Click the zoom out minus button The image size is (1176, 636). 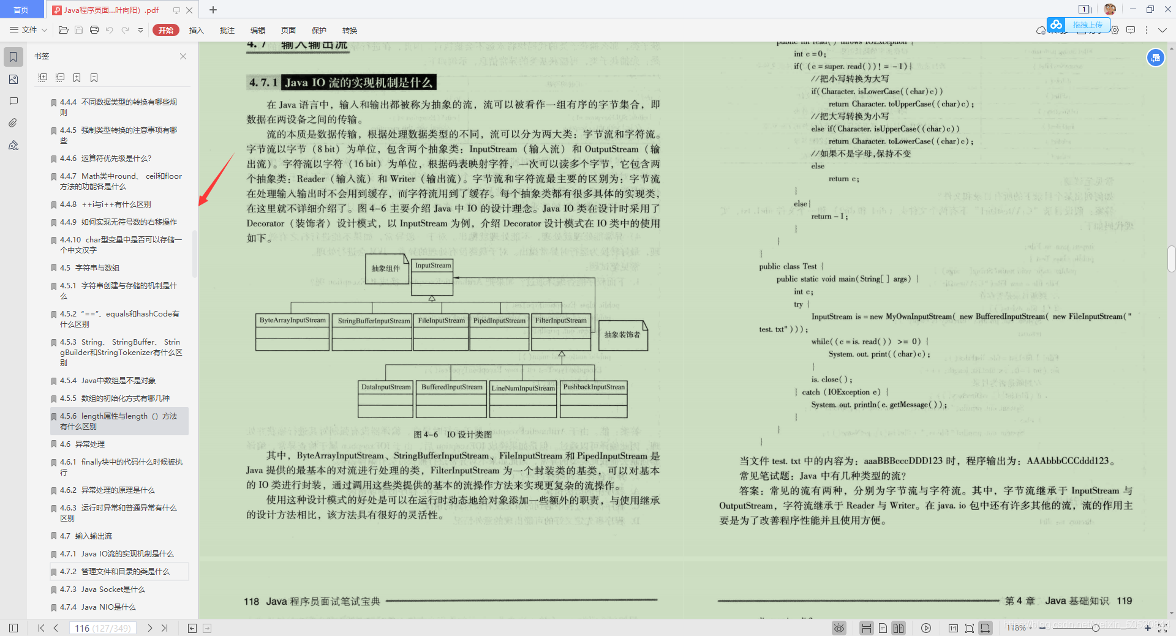1042,628
